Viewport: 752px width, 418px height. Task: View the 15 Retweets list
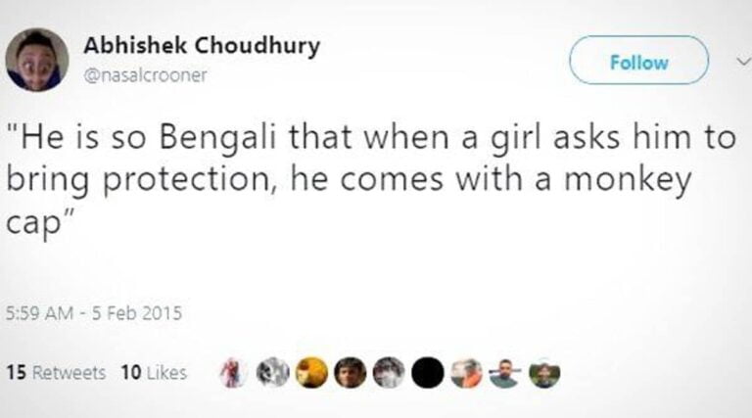[x=56, y=372]
